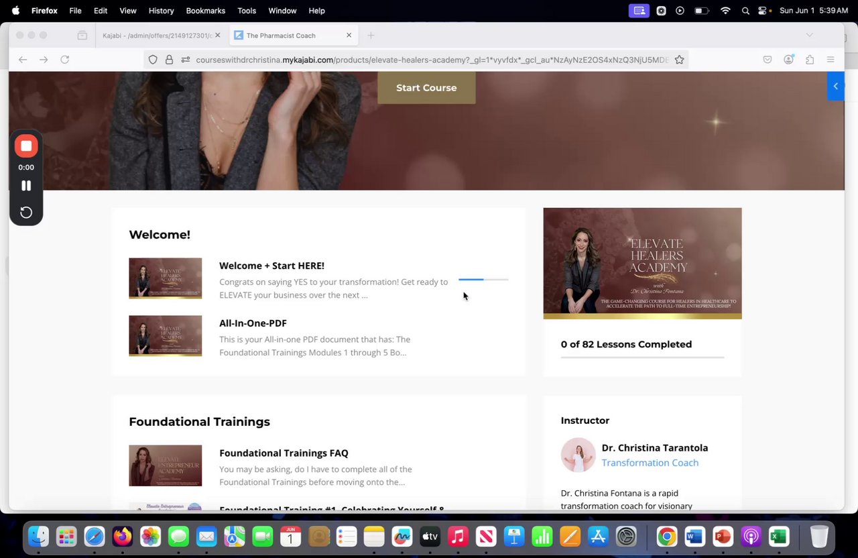Open the All-In-One-PDF lesson
This screenshot has height=558, width=858.
coord(253,323)
